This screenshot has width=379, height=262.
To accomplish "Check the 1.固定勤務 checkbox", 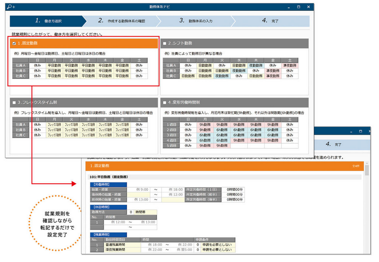I will pyautogui.click(x=15, y=43).
